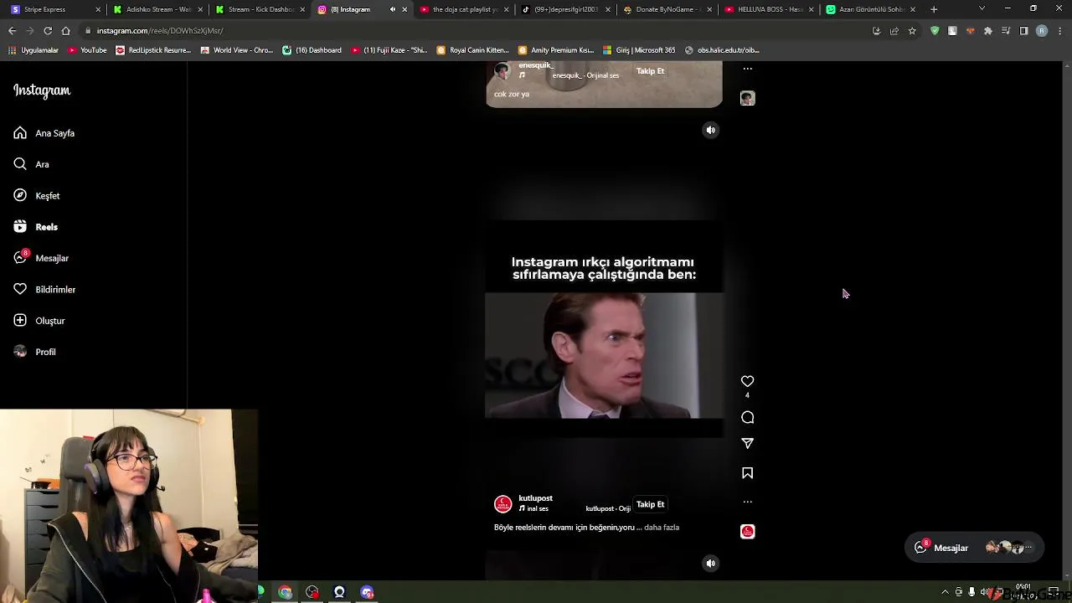1072x603 pixels.
Task: Click the kutlupost profile avatar
Action: tap(502, 503)
